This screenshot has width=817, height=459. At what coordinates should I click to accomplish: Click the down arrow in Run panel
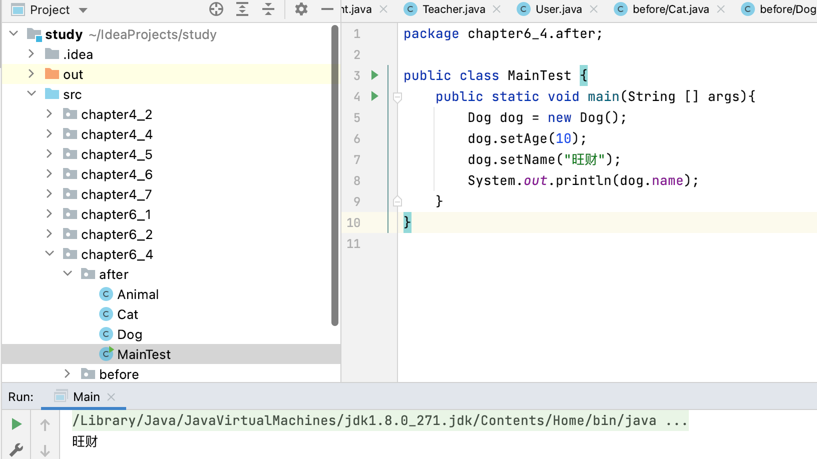(x=45, y=450)
